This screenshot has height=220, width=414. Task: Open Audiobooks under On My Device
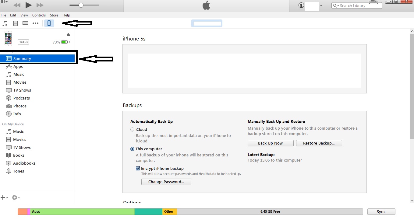(24, 163)
